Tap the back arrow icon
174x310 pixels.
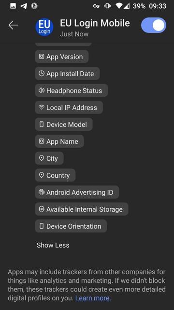(x=13, y=25)
